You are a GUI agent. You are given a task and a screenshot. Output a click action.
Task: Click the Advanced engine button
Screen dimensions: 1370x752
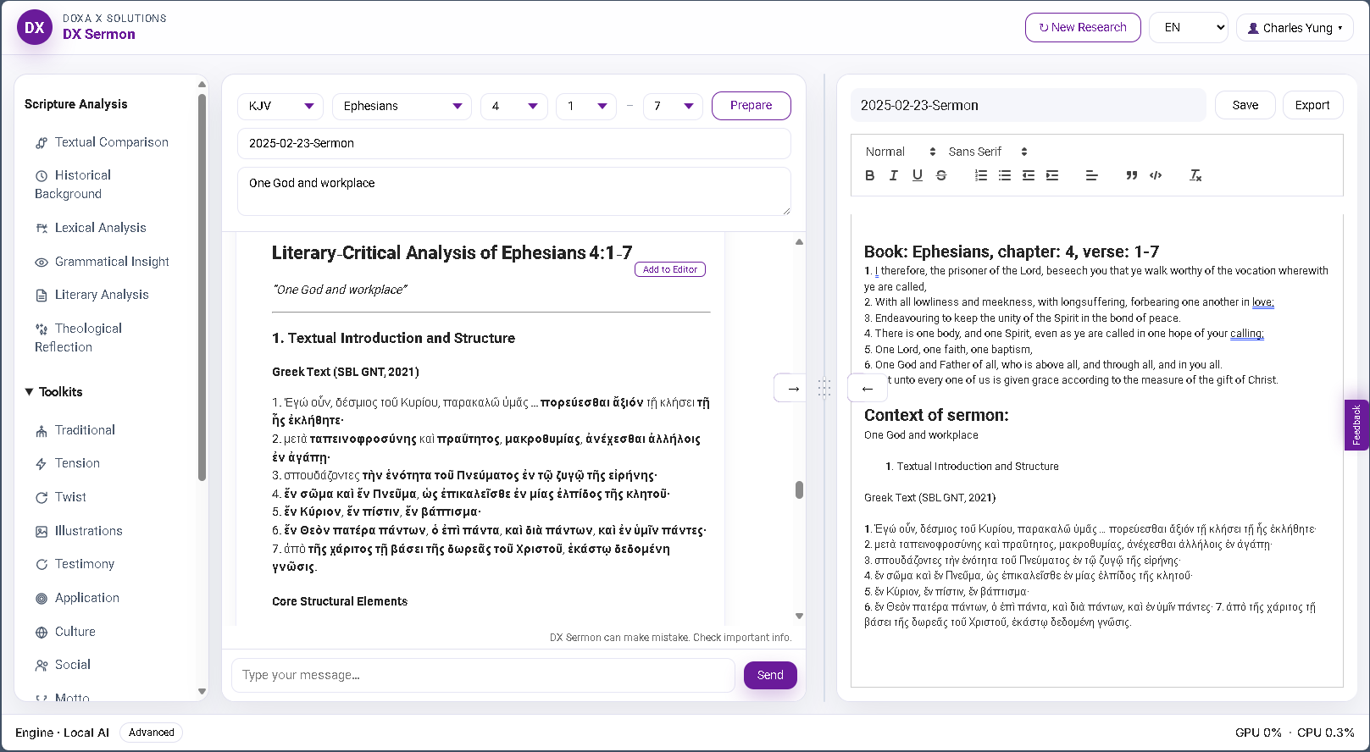pos(152,733)
